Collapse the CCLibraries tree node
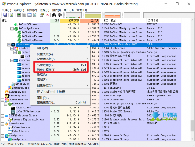 (x=12, y=48)
